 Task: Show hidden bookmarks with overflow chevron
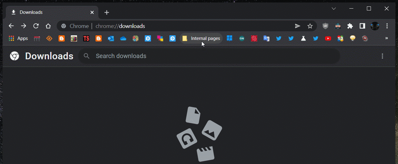click(x=387, y=38)
